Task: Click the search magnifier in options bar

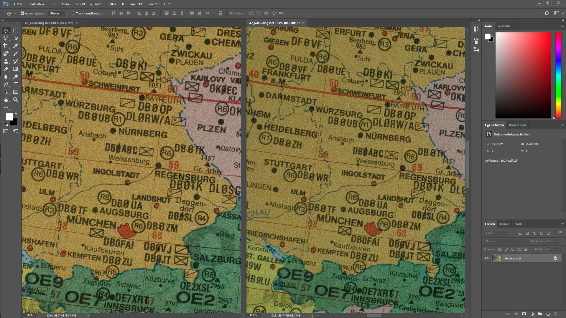Action: click(546, 13)
